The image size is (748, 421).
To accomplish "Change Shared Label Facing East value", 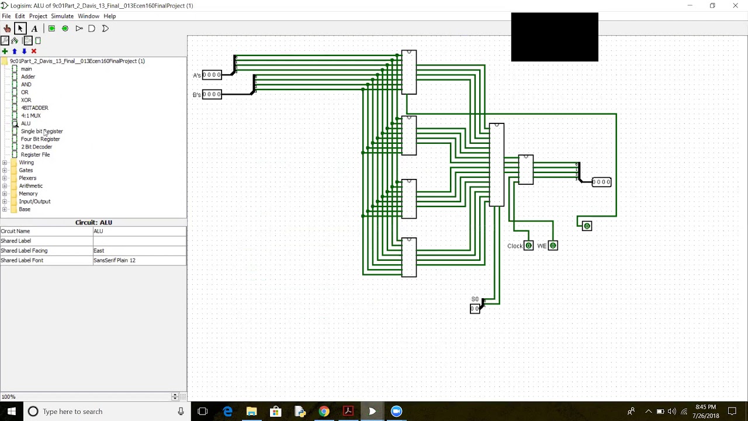I will pyautogui.click(x=140, y=251).
